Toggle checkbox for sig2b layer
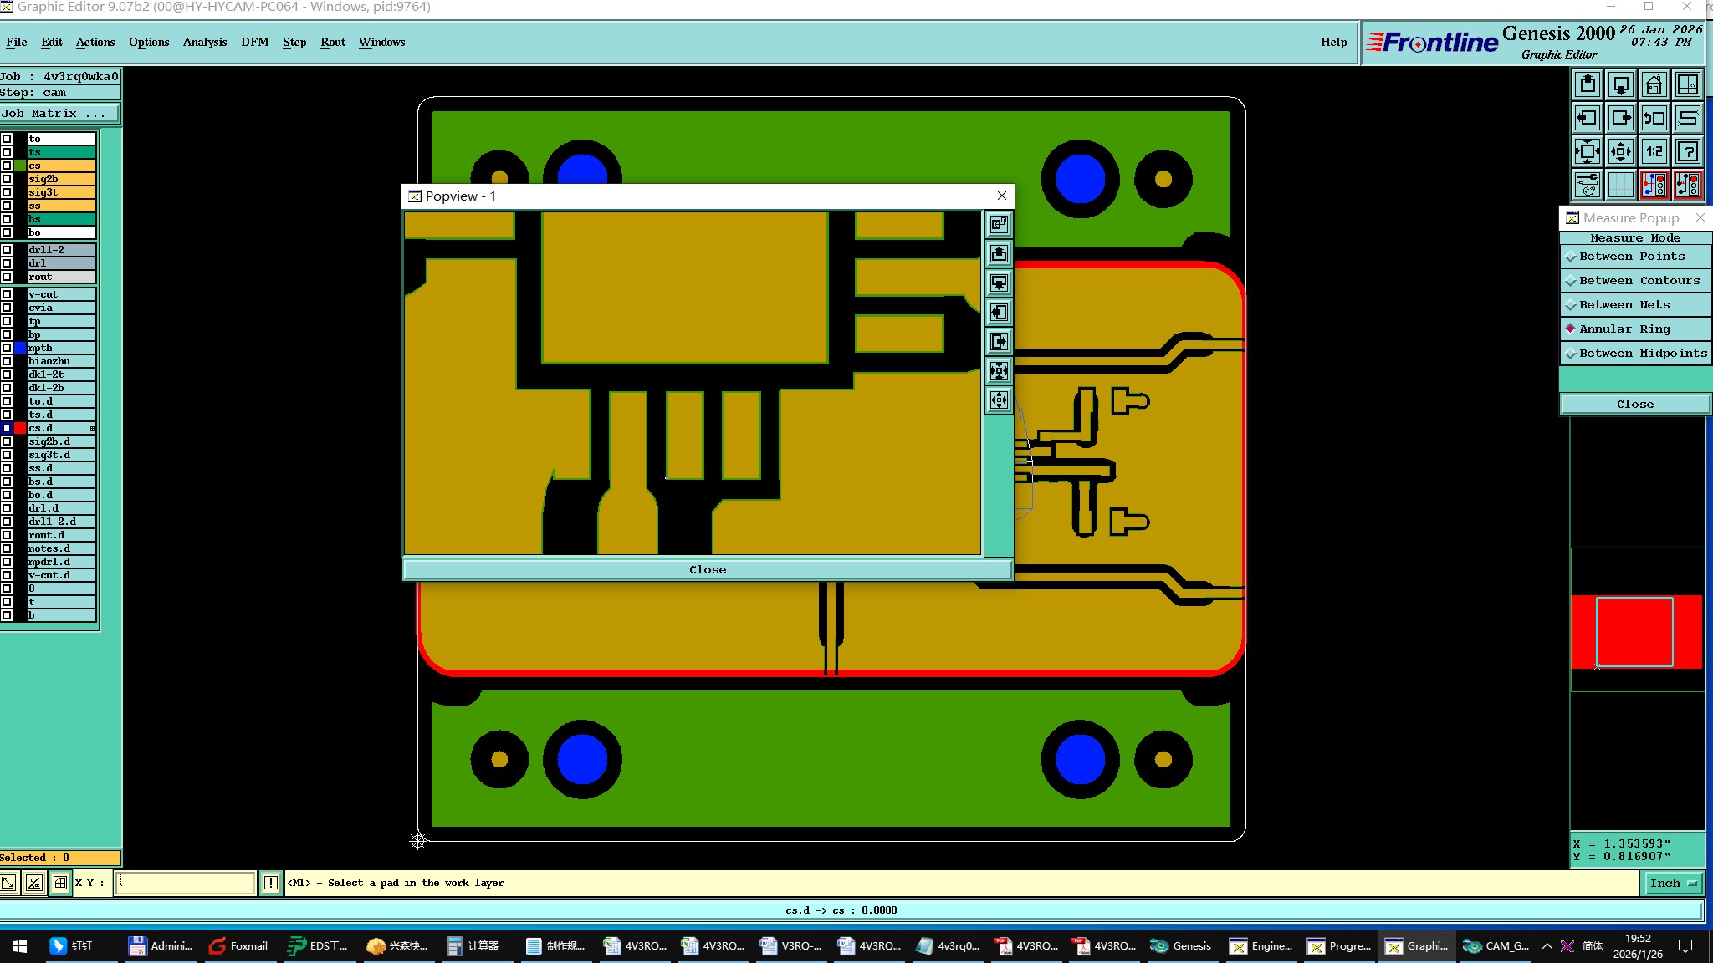 pyautogui.click(x=7, y=179)
